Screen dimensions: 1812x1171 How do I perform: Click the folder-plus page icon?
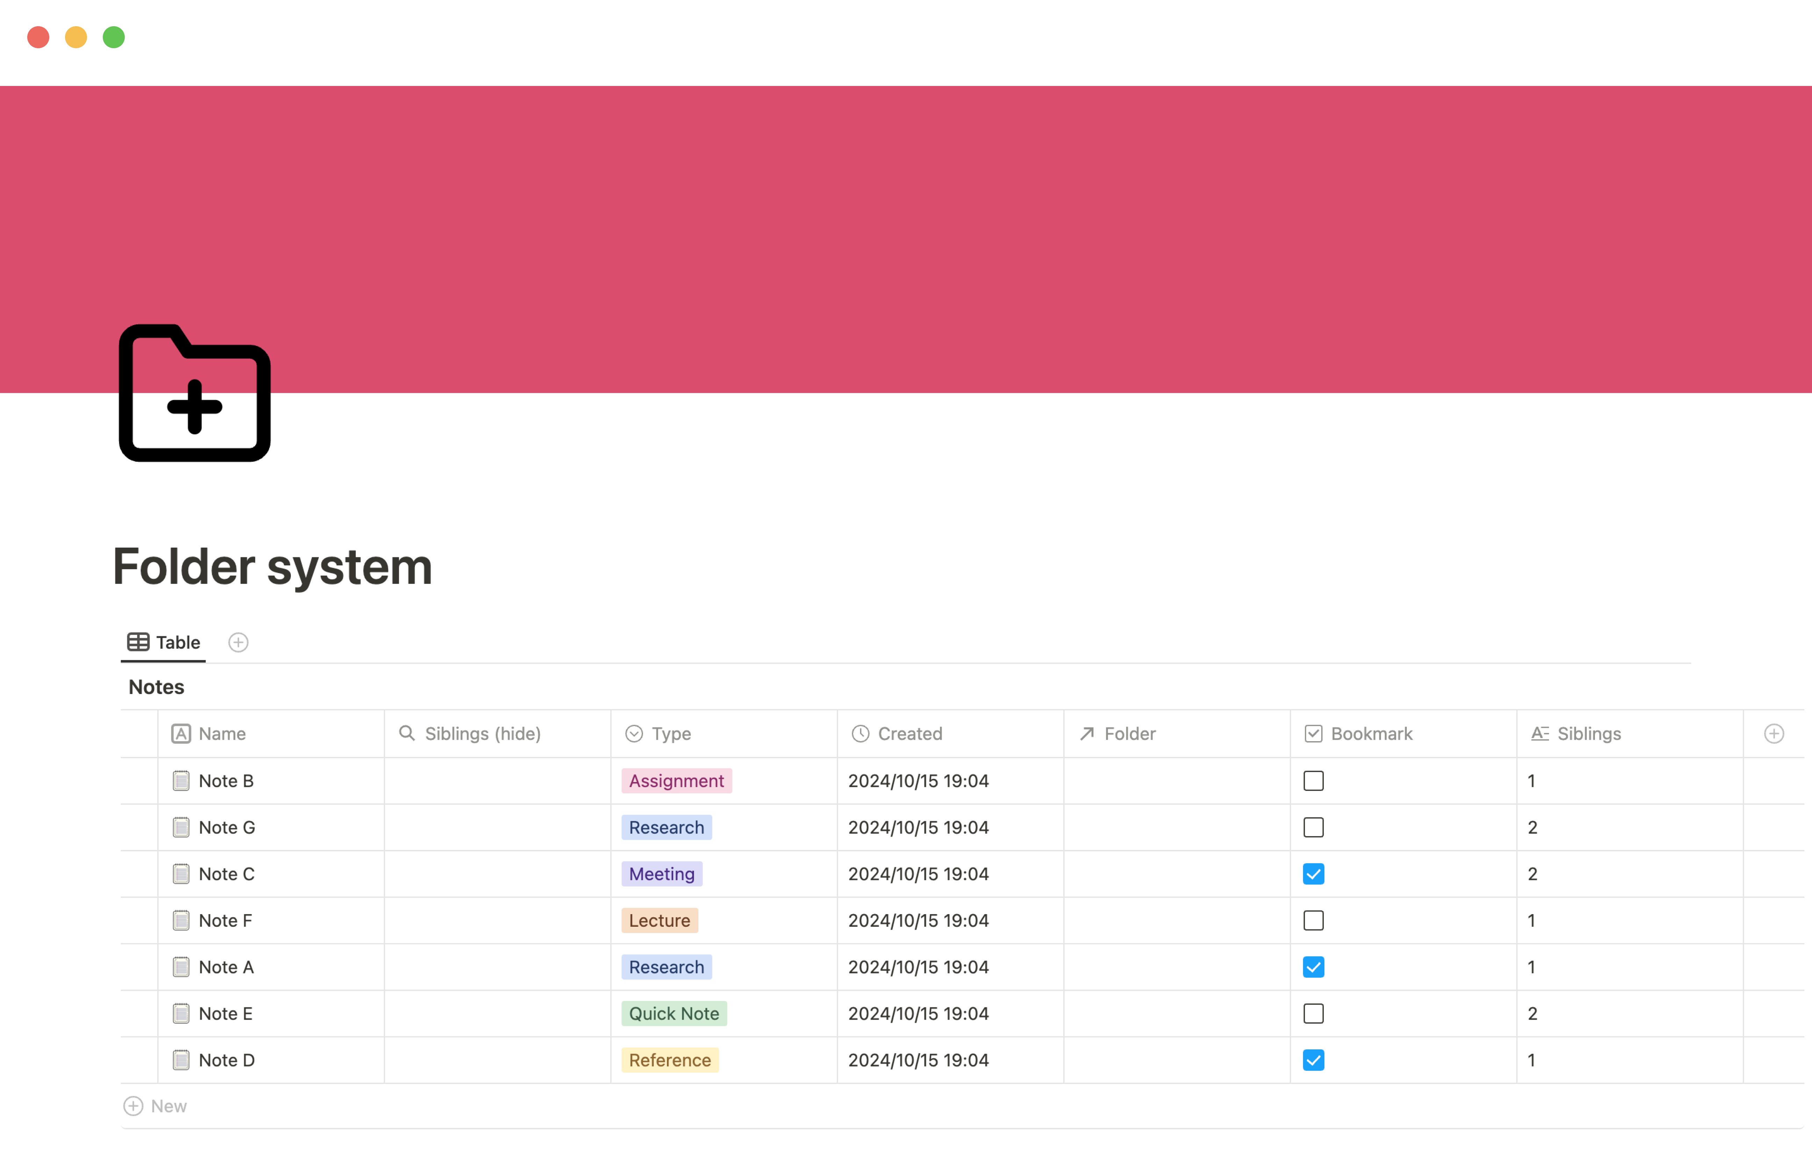click(195, 393)
